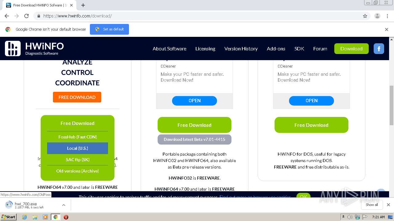Open a new tab with plus icon
The image size is (394, 221).
click(x=83, y=5)
